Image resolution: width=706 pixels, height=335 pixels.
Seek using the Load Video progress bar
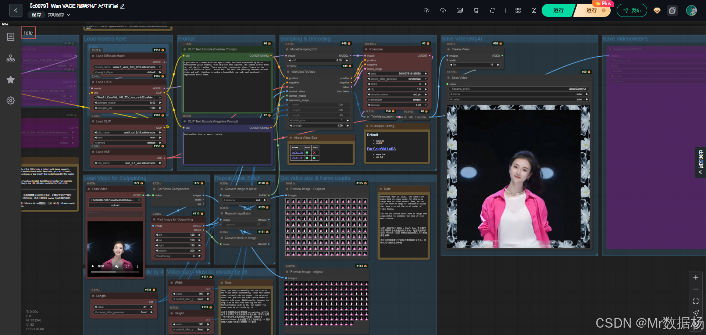(115, 272)
